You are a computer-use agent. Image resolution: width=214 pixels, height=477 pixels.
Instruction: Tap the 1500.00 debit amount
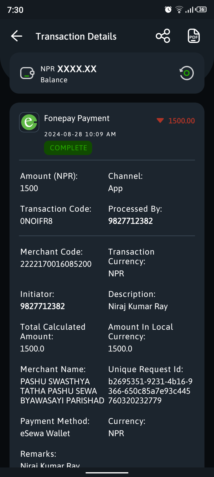coord(182,121)
